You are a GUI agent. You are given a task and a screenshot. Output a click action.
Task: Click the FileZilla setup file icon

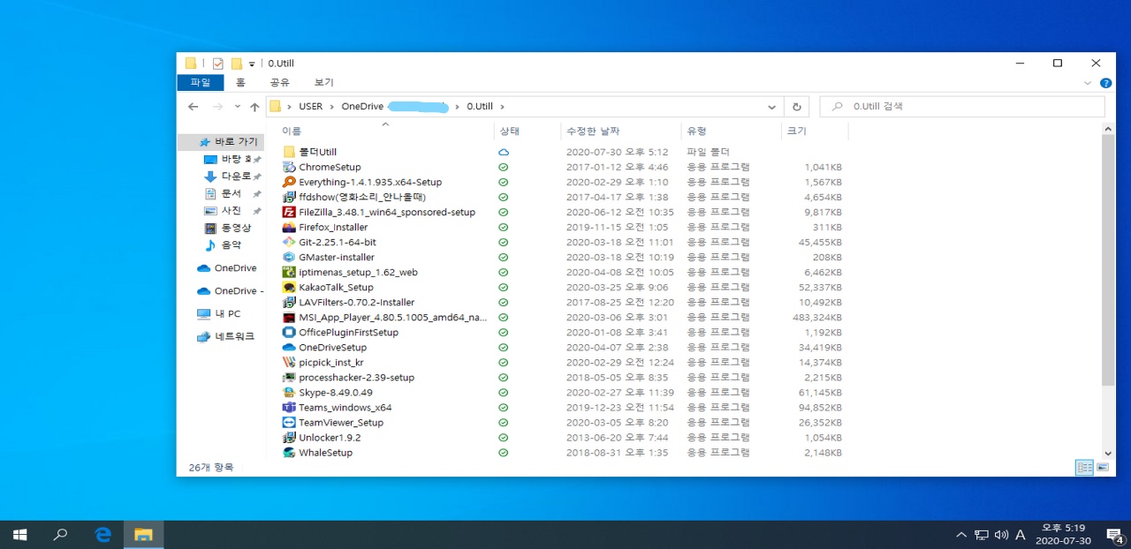[289, 212]
